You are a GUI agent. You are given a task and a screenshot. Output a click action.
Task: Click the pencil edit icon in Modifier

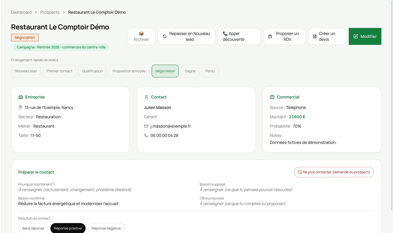tap(356, 36)
